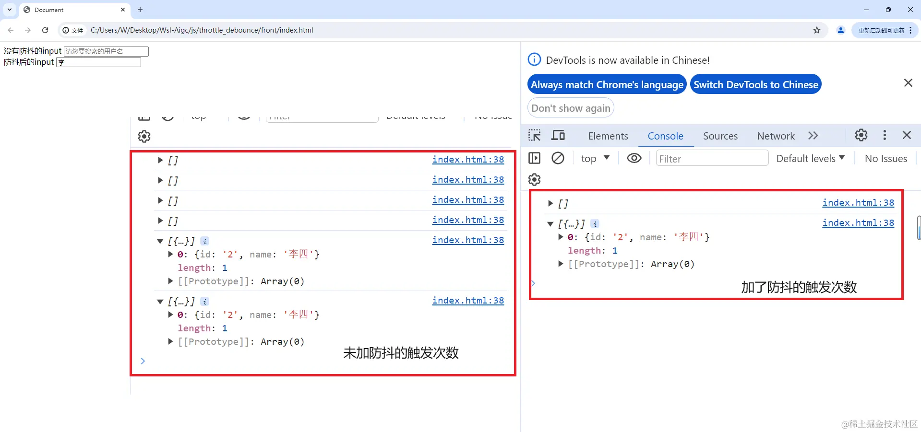
Task: Activate the inspect element picker icon
Action: pos(534,136)
